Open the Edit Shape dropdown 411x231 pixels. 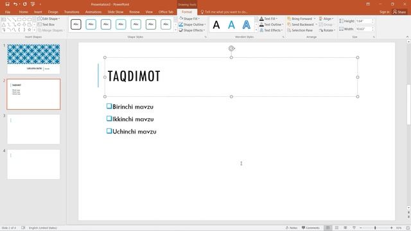click(x=49, y=19)
